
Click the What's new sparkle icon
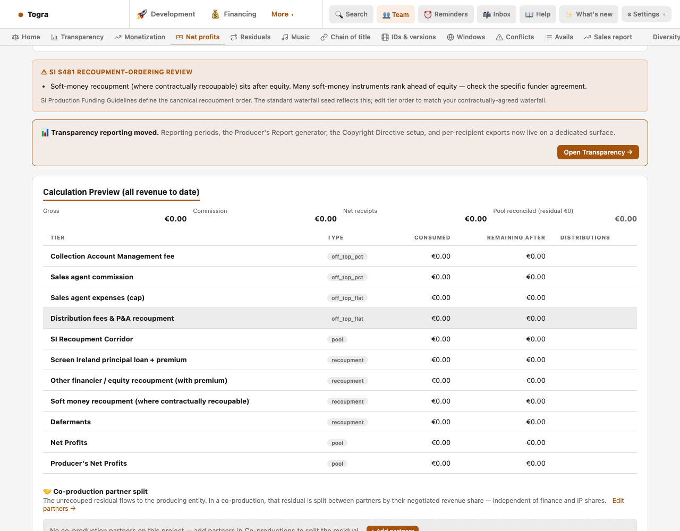tap(569, 14)
